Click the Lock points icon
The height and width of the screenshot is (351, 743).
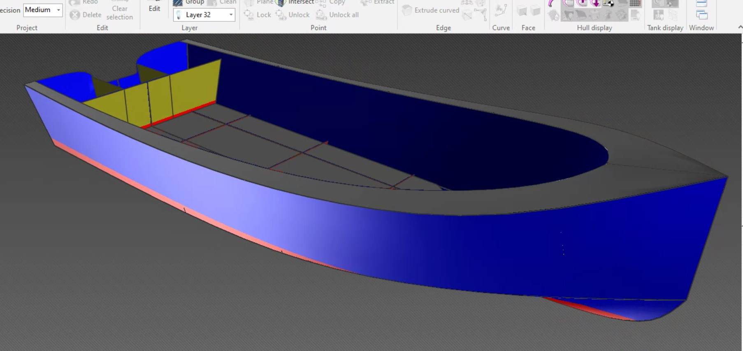(248, 15)
